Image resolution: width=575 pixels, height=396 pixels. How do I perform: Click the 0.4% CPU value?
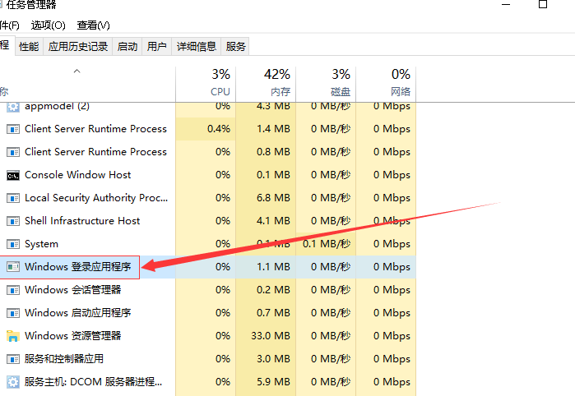[x=219, y=129]
